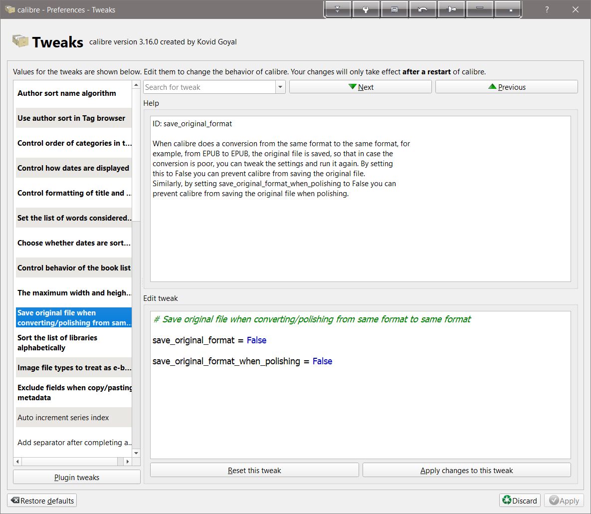Click the green comment line in tweak editor
Screen dimensions: 591x514
coord(312,319)
